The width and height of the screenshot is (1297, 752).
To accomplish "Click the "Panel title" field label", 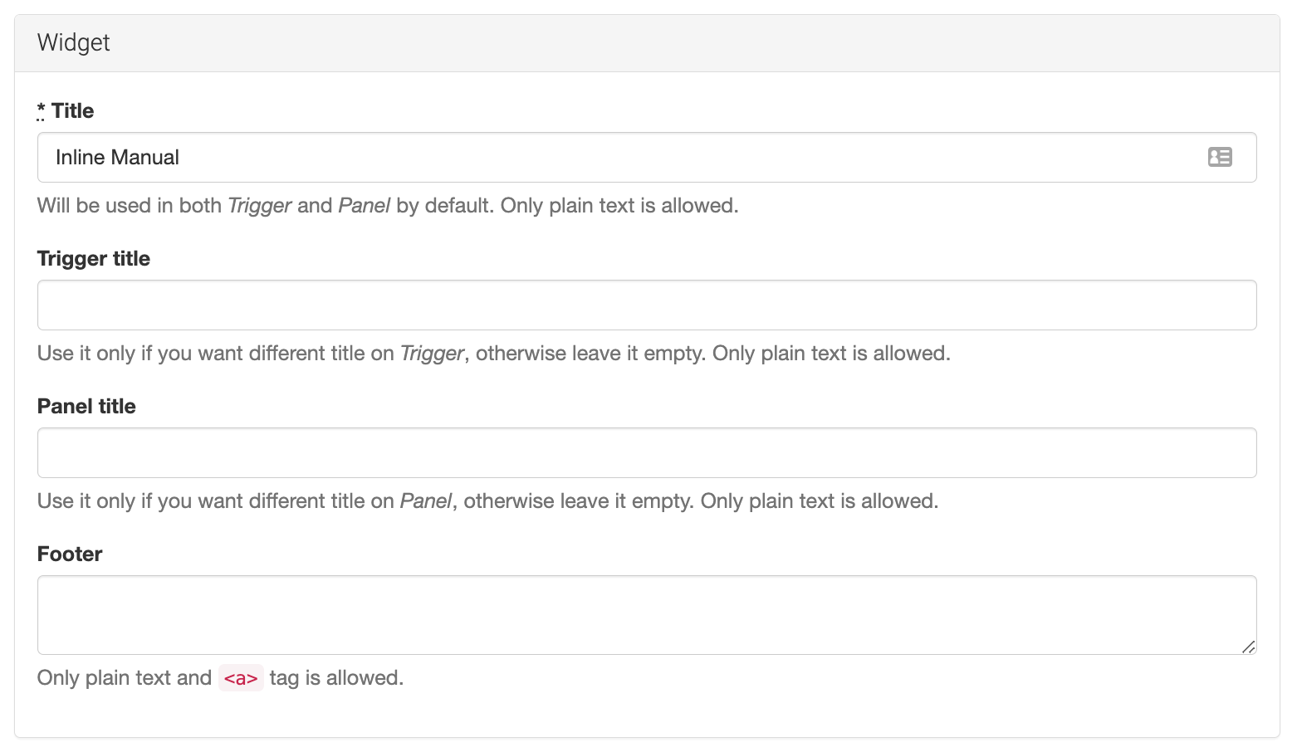I will pos(86,407).
